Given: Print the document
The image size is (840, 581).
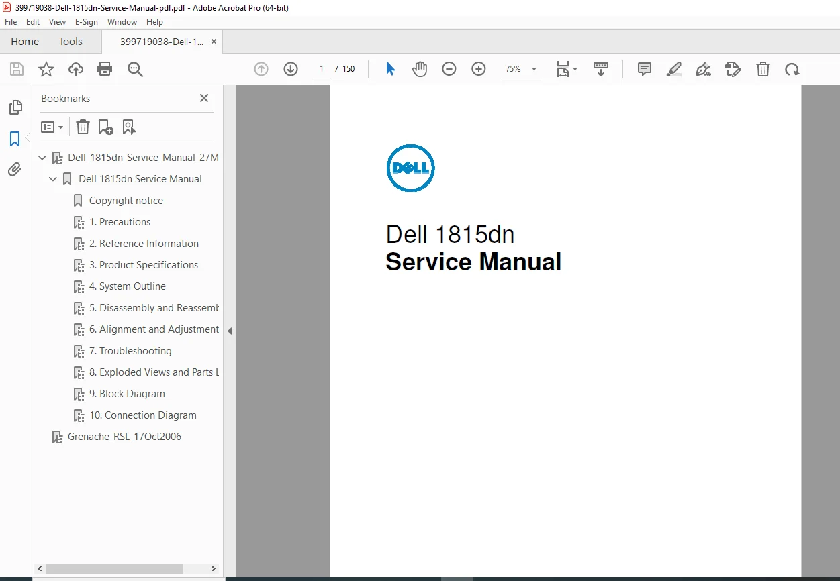Looking at the screenshot, I should (105, 69).
